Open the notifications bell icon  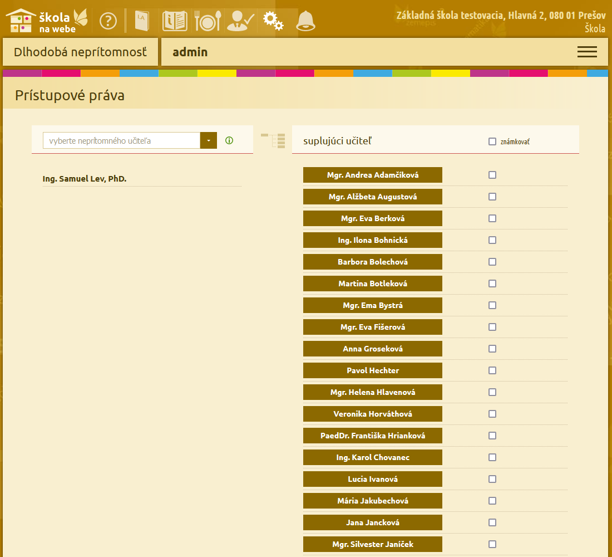[305, 21]
